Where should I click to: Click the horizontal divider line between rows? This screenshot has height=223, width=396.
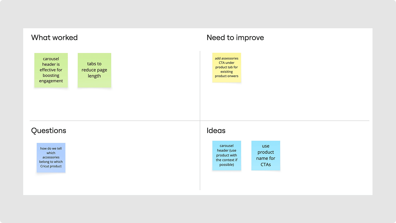coord(199,121)
